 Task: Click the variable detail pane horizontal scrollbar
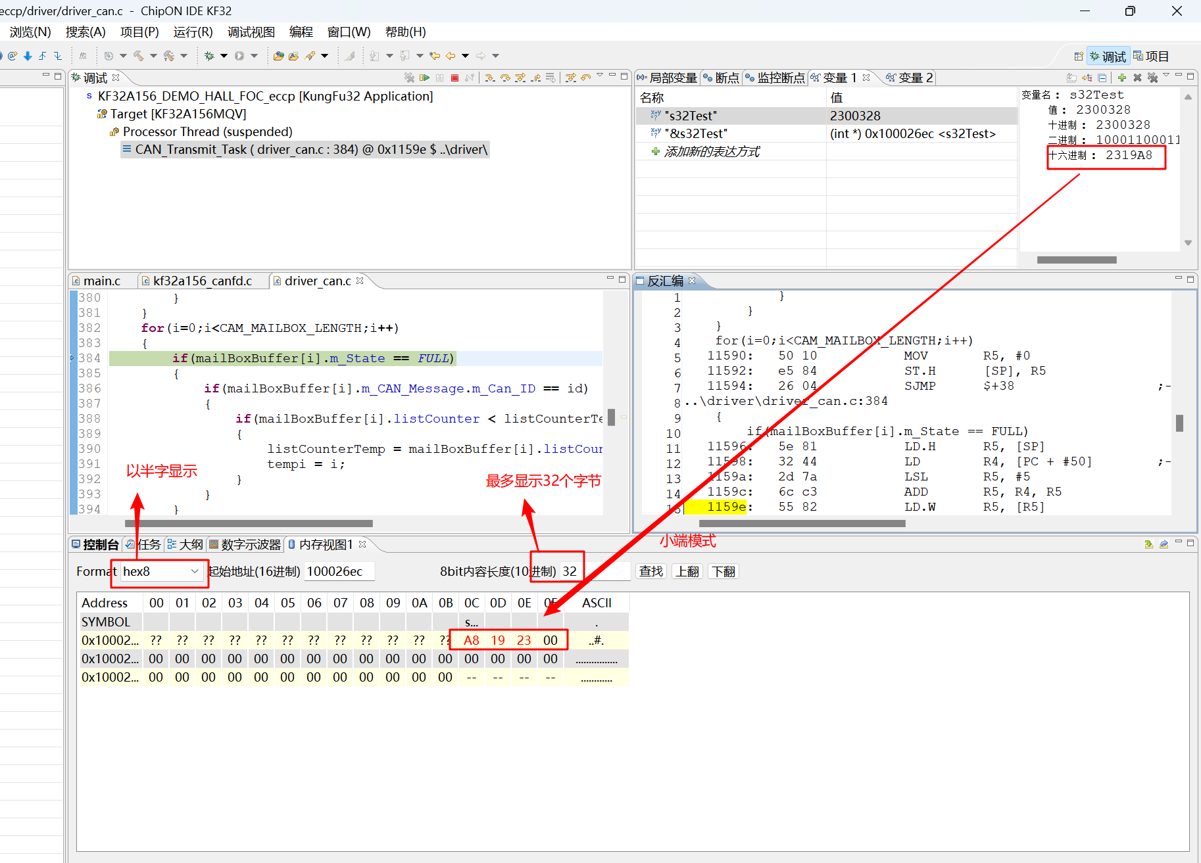point(1077,260)
